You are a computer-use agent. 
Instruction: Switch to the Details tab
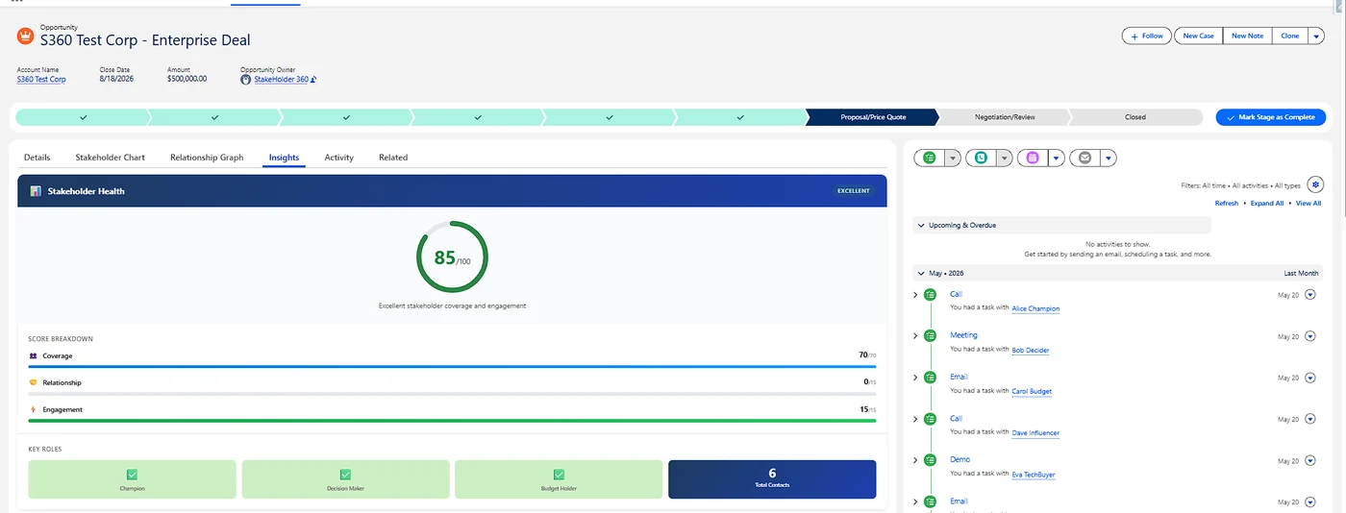(37, 158)
